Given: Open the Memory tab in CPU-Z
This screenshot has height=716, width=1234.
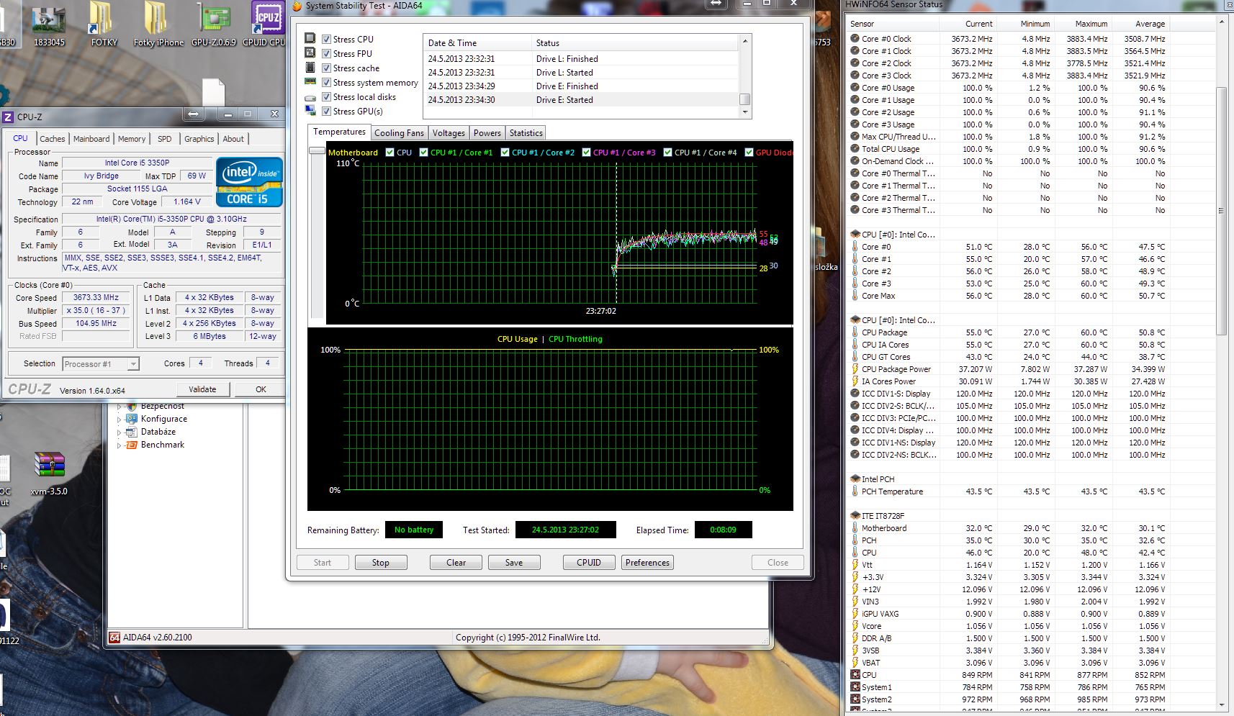Looking at the screenshot, I should click(132, 139).
